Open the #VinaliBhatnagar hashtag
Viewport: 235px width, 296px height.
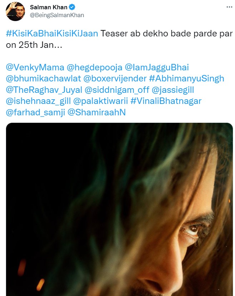click(166, 101)
